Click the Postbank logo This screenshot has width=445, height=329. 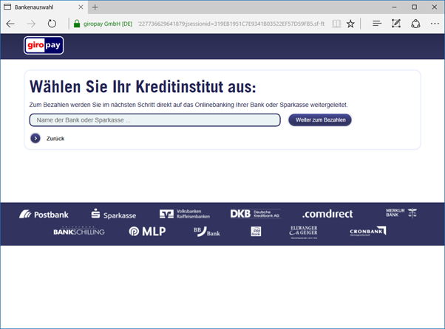click(44, 215)
